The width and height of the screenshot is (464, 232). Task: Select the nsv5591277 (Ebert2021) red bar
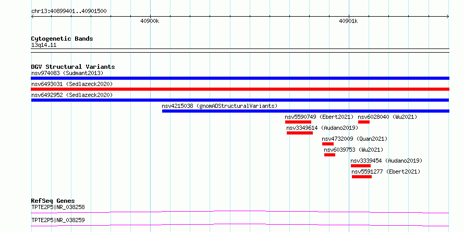click(362, 177)
